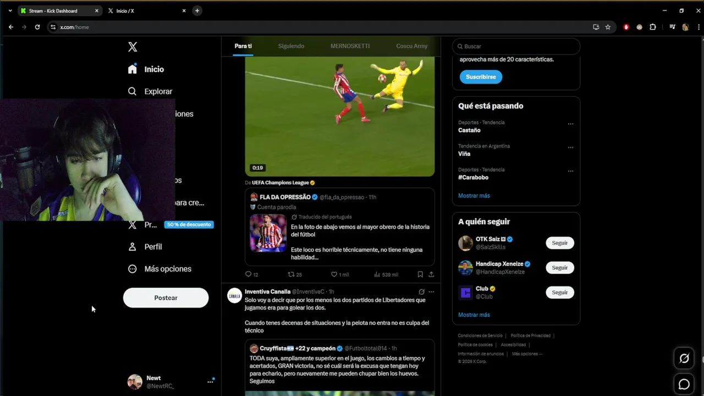Open a new browser tab
The height and width of the screenshot is (396, 704).
(x=197, y=11)
